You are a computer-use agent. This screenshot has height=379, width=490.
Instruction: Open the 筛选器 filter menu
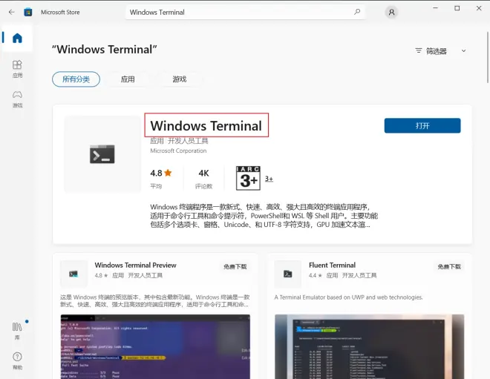[431, 51]
